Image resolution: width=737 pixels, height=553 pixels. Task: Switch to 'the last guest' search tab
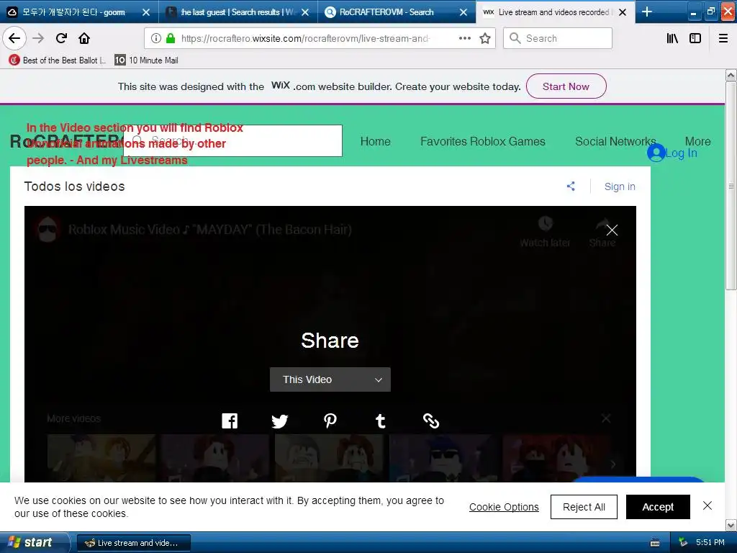click(238, 12)
